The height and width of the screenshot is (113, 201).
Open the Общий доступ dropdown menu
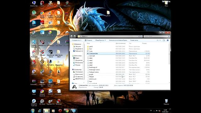tap(100, 40)
